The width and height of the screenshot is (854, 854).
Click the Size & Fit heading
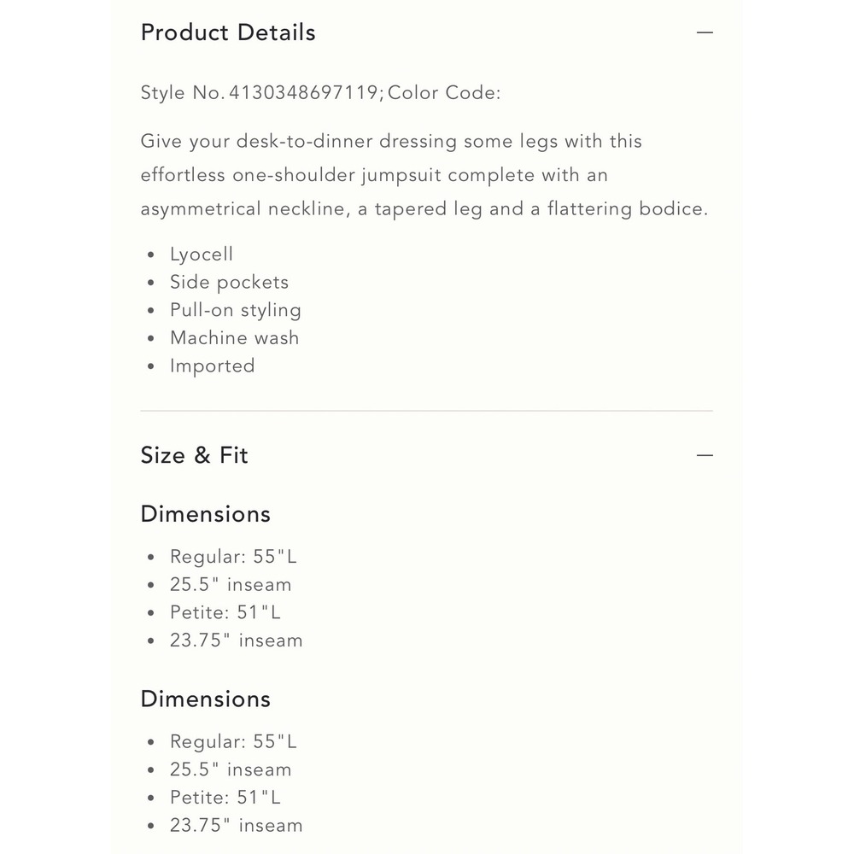pyautogui.click(x=195, y=455)
